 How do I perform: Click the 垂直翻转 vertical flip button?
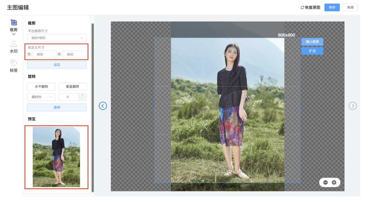(72, 87)
